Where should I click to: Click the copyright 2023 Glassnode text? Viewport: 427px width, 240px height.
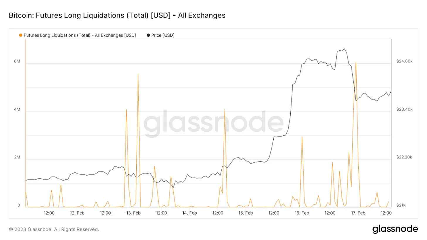point(54,229)
